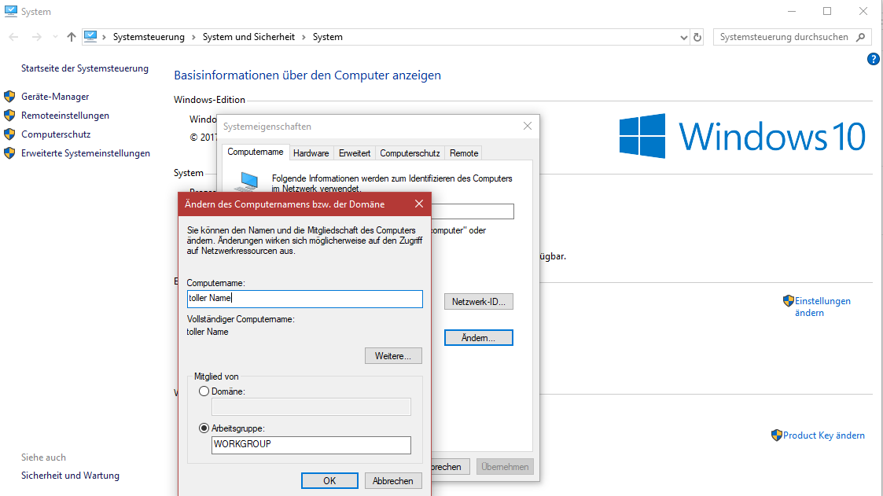This screenshot has height=496, width=883.
Task: Click the search magnifier icon
Action: click(860, 37)
